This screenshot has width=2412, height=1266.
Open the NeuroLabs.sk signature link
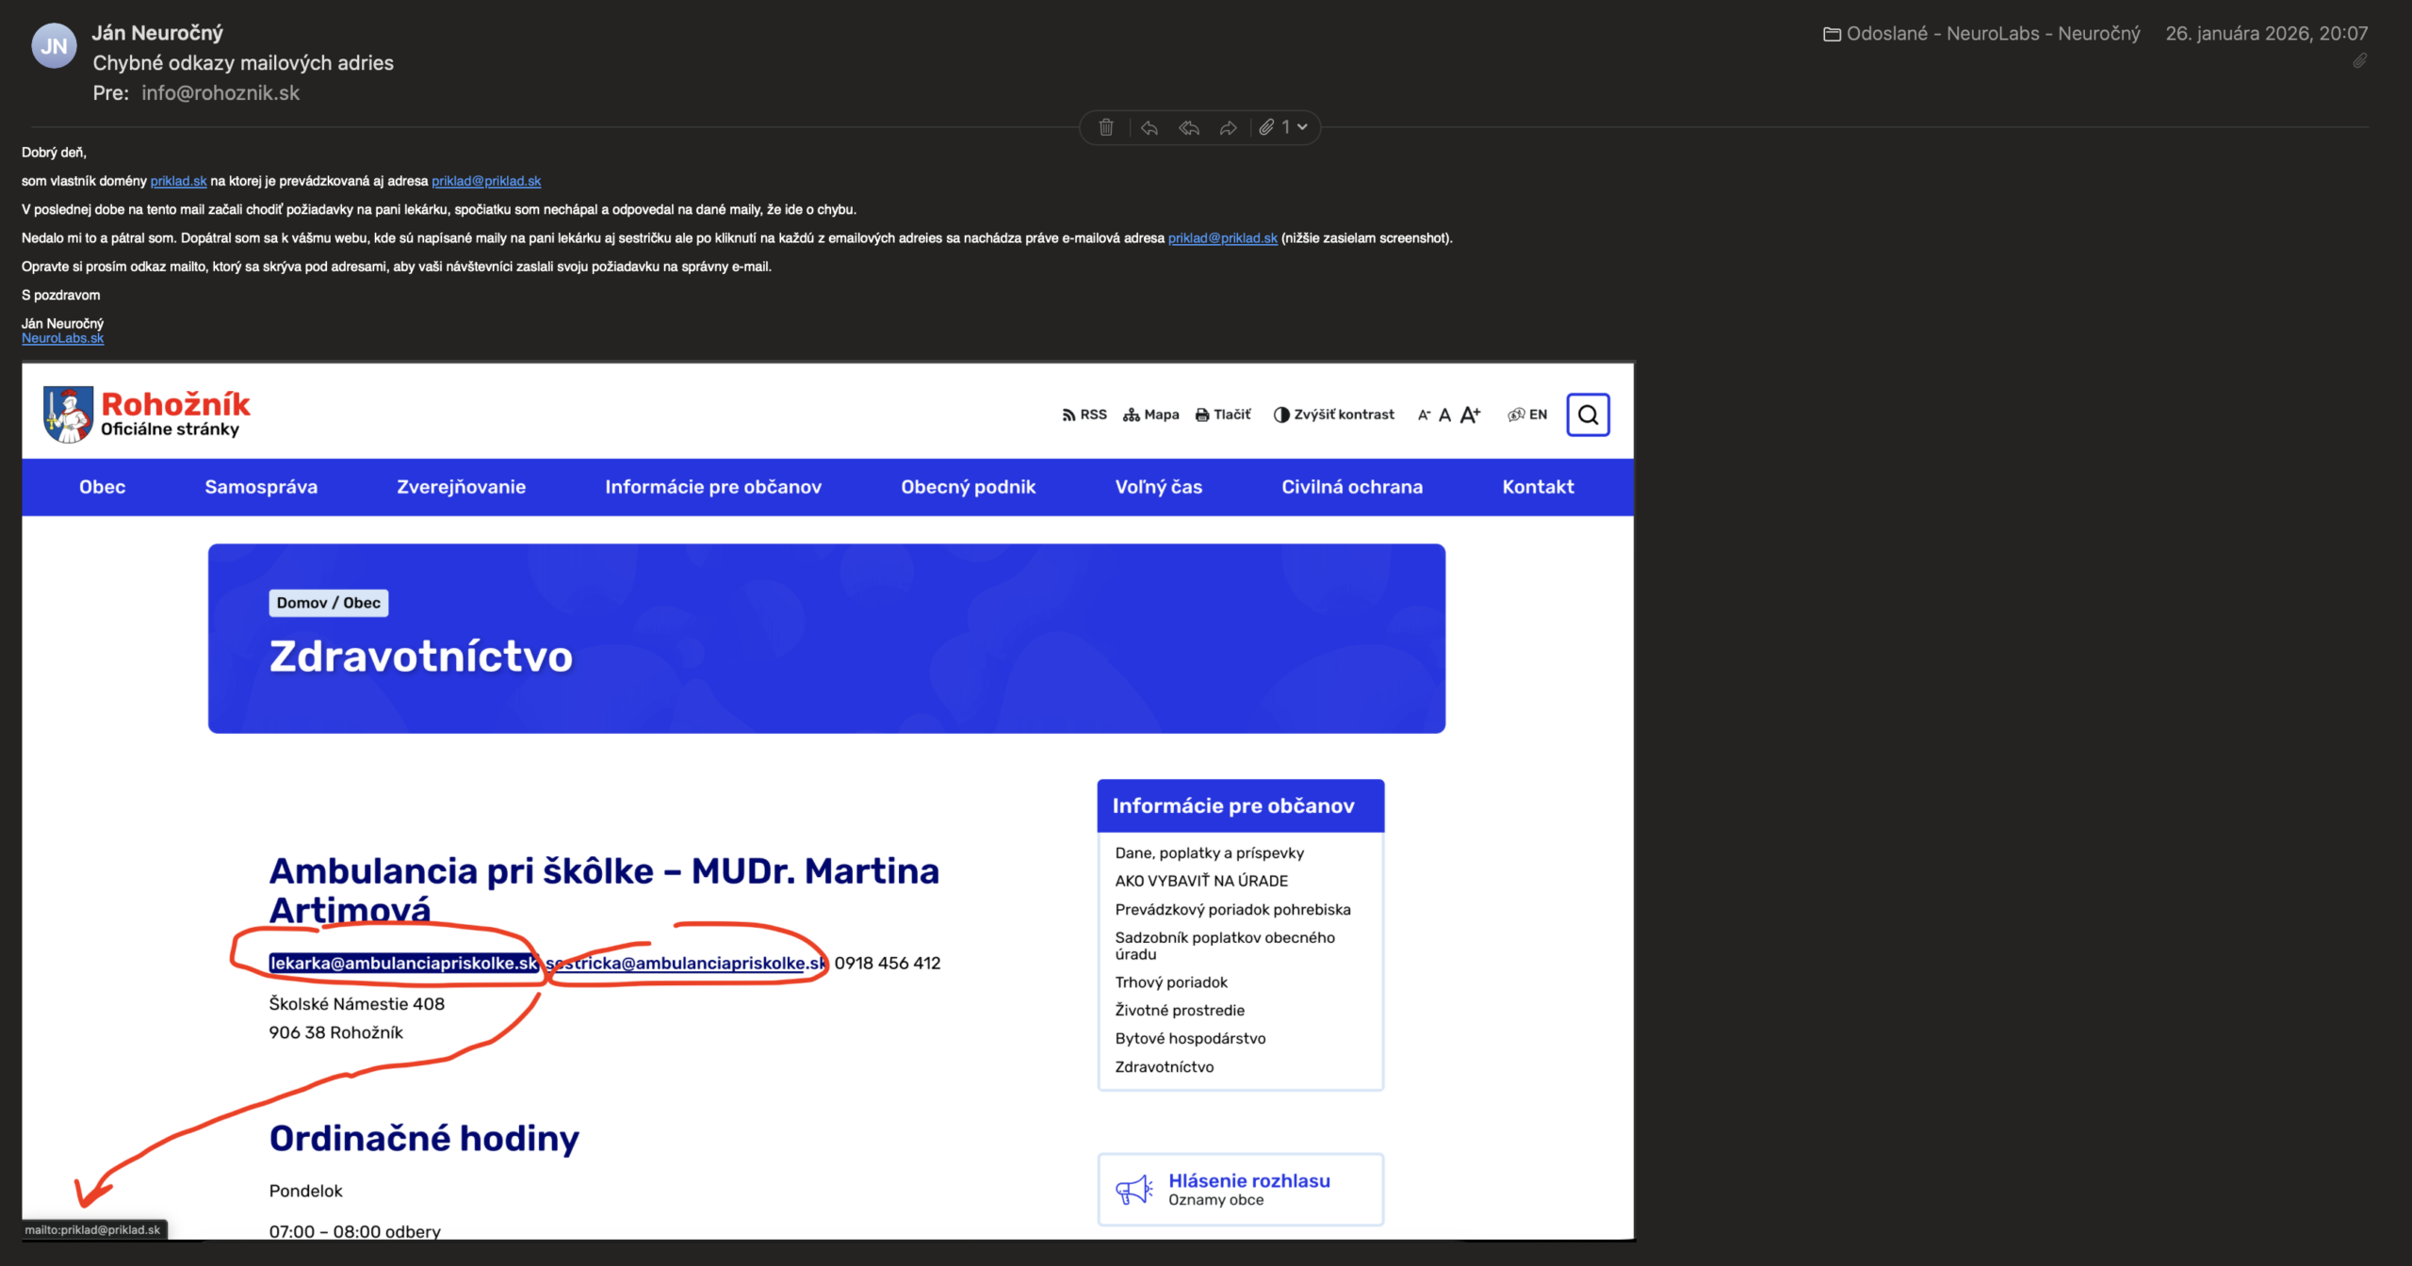pos(63,338)
